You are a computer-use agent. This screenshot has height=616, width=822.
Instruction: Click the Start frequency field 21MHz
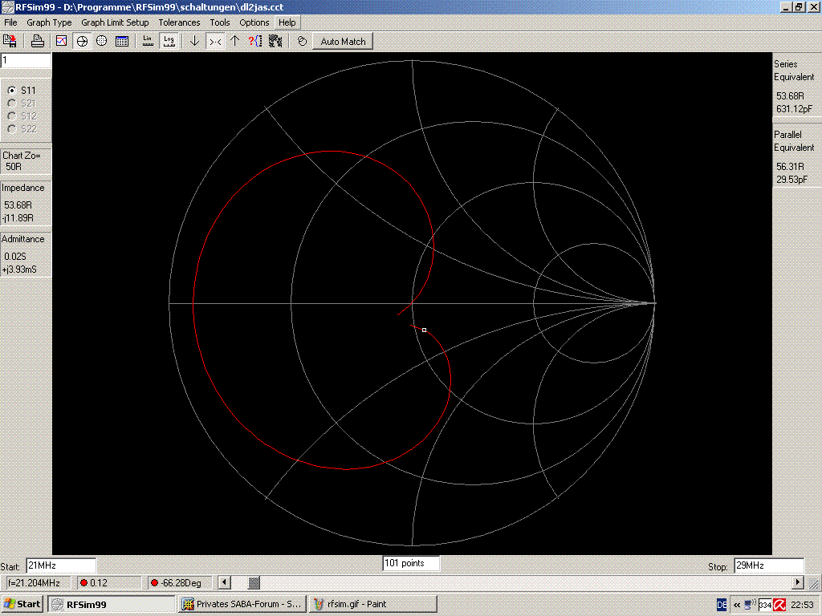[x=61, y=565]
